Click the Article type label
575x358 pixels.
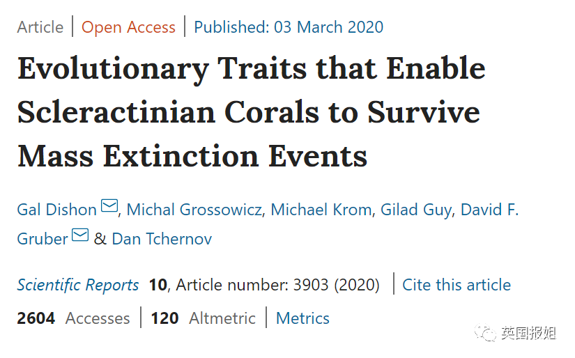40,27
